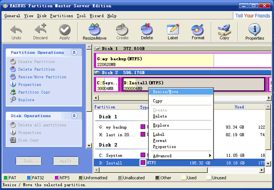
Task: Collapse the Partition Operations panel
Action: [74, 52]
